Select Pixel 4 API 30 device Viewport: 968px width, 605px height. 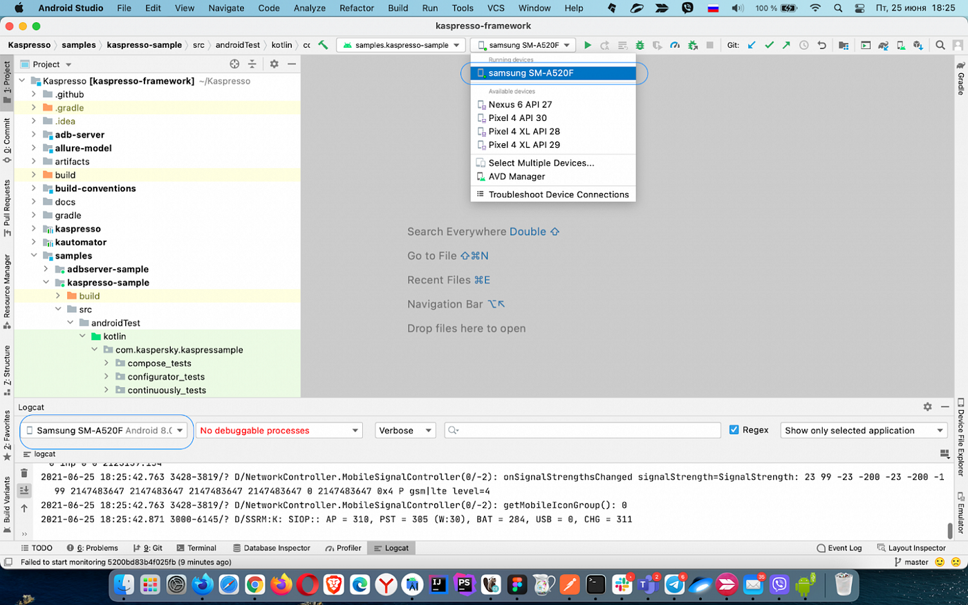[x=553, y=118]
